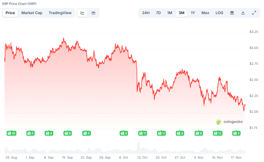
Task: Switch to the Market Cap tab
Action: [32, 13]
